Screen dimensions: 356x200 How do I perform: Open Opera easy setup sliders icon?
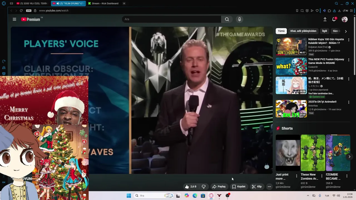(x=352, y=11)
